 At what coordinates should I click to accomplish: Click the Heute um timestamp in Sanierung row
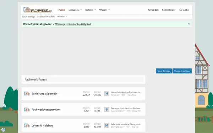tap(118, 95)
